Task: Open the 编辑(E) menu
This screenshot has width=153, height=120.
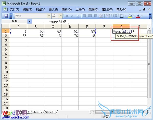Action: [x=28, y=9]
